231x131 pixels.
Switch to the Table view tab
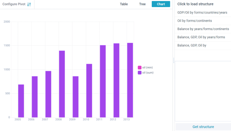click(124, 4)
